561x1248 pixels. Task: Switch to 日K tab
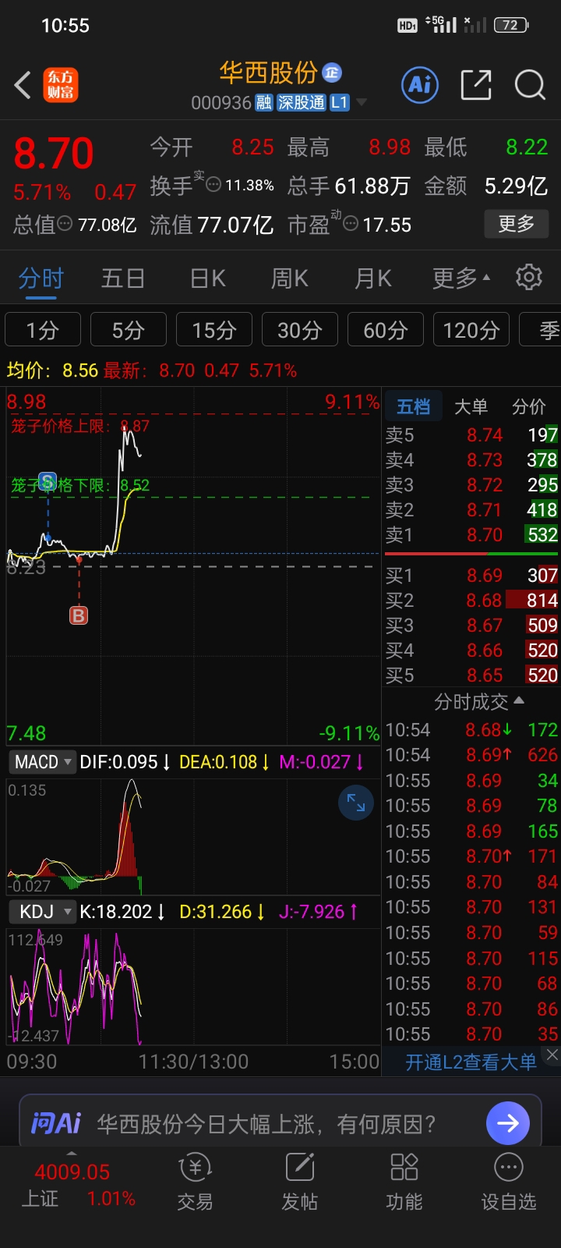click(208, 278)
